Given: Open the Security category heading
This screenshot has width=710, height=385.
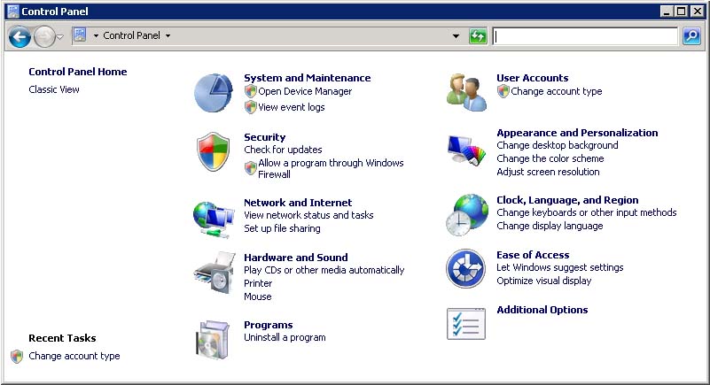Looking at the screenshot, I should [x=264, y=137].
